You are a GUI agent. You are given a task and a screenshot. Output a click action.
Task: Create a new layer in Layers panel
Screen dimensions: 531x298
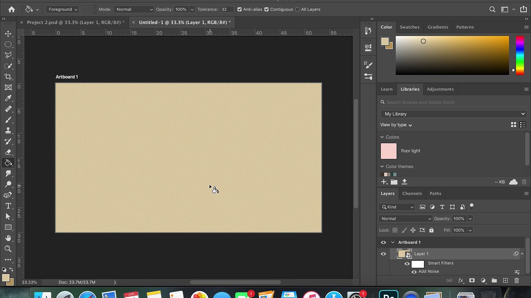point(505,281)
